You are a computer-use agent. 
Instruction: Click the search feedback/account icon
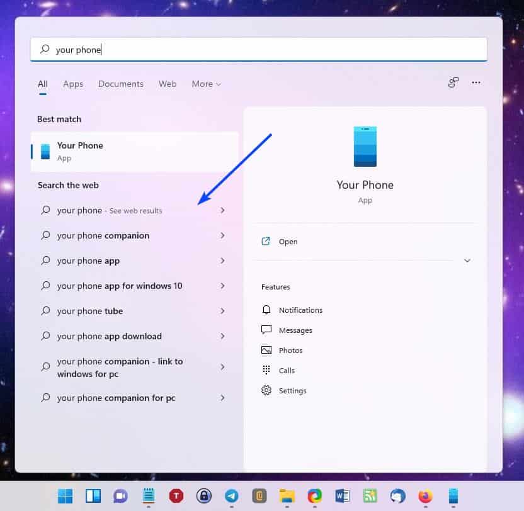point(453,82)
